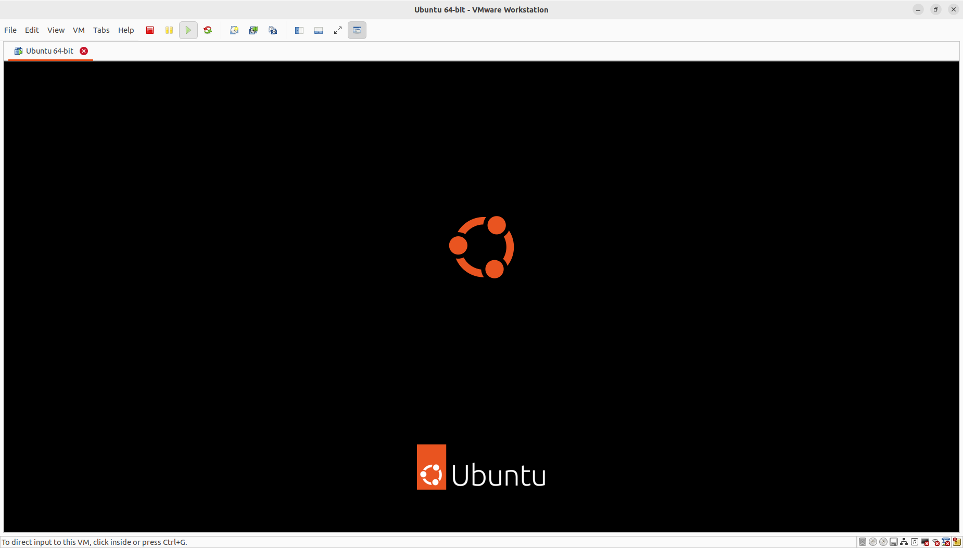Image resolution: width=963 pixels, height=548 pixels.
Task: Click the second CD/DVD drive status icon
Action: 883,542
